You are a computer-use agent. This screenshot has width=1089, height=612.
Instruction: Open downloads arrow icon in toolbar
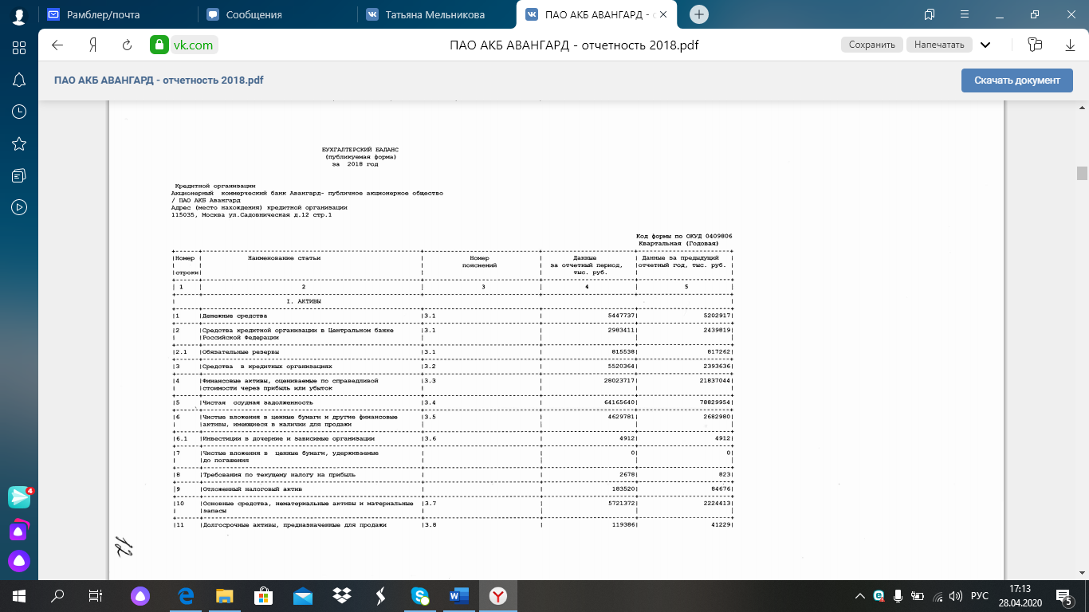[x=1070, y=45]
